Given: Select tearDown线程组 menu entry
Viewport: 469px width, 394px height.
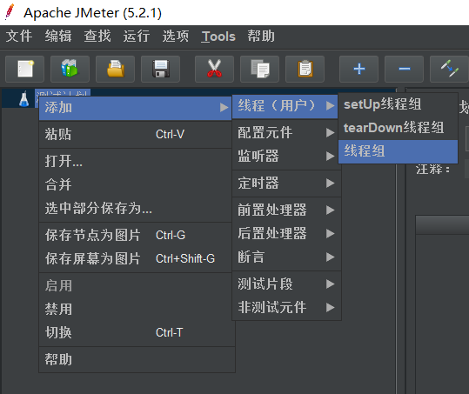Looking at the screenshot, I should pyautogui.click(x=398, y=128).
